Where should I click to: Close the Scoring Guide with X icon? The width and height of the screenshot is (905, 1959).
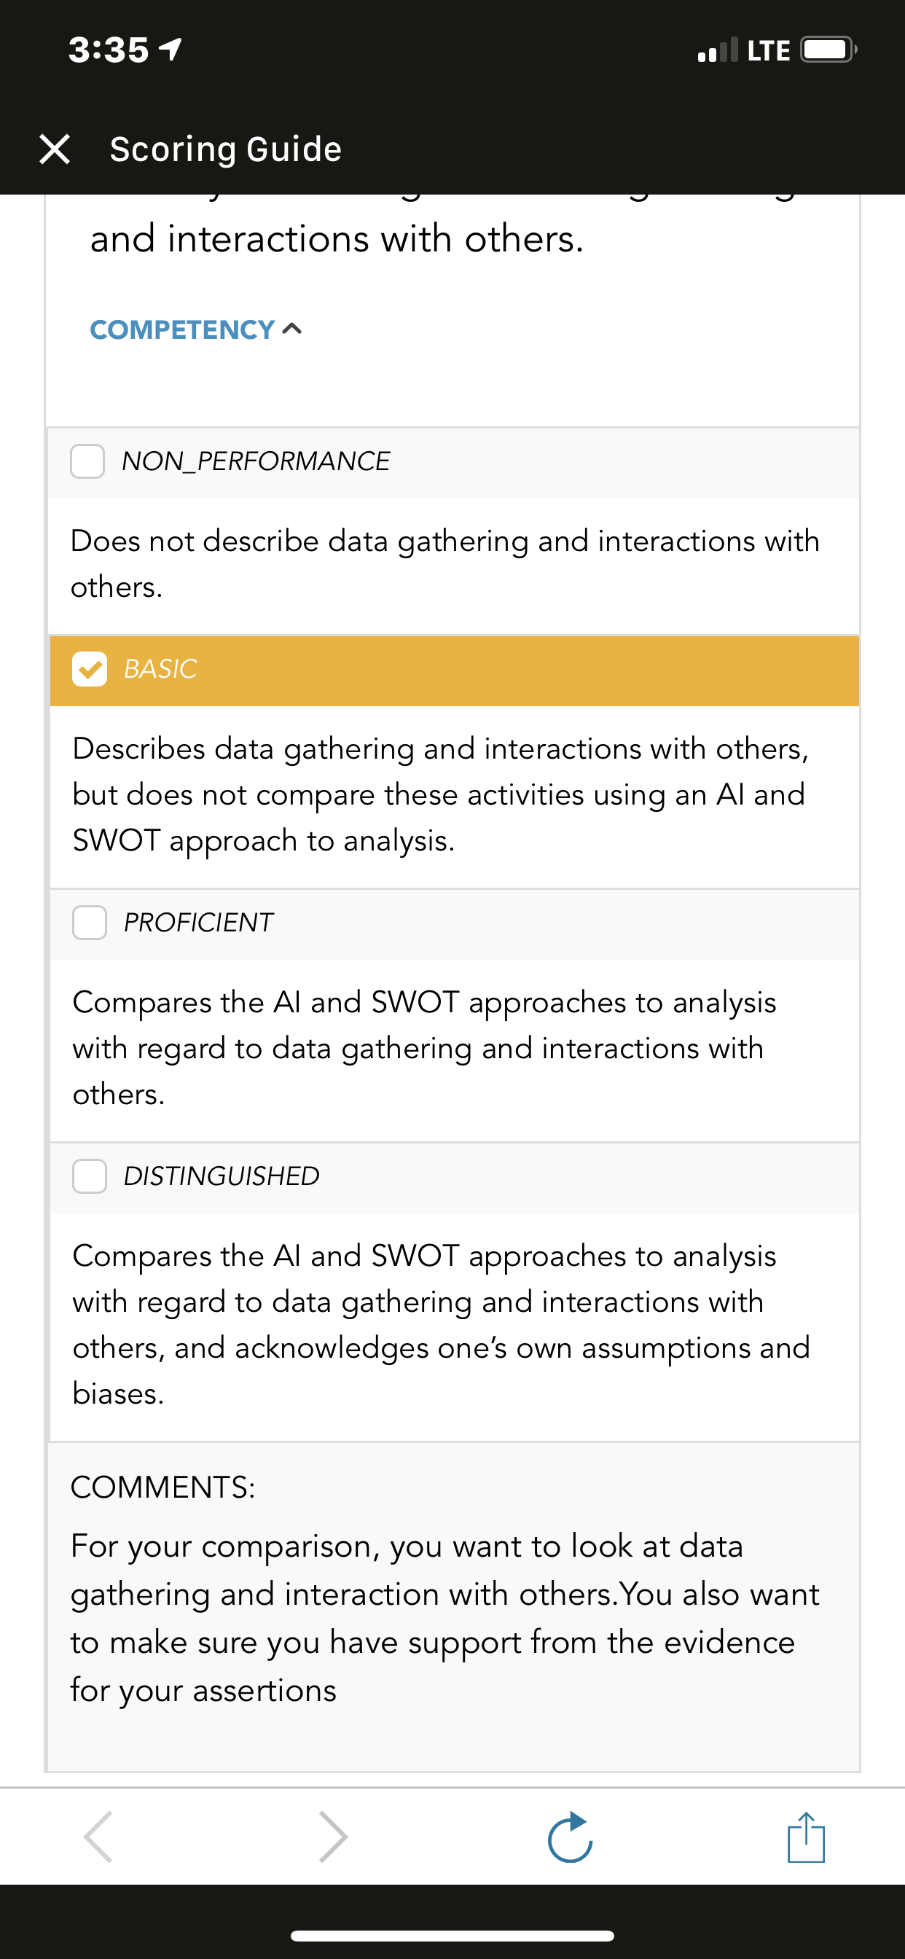coord(55,149)
